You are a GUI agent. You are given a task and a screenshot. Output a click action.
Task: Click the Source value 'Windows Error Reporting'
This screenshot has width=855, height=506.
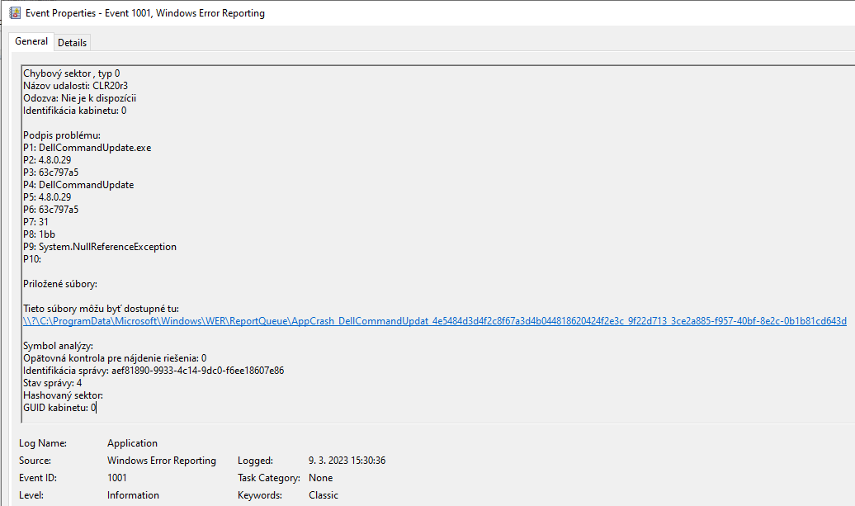click(162, 461)
